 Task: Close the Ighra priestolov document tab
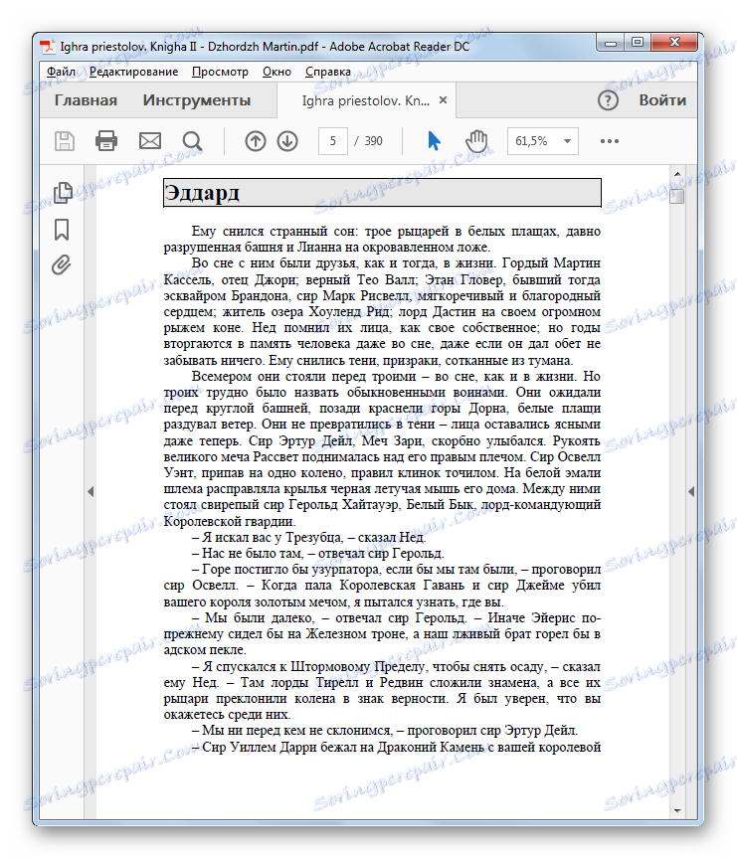tap(444, 100)
